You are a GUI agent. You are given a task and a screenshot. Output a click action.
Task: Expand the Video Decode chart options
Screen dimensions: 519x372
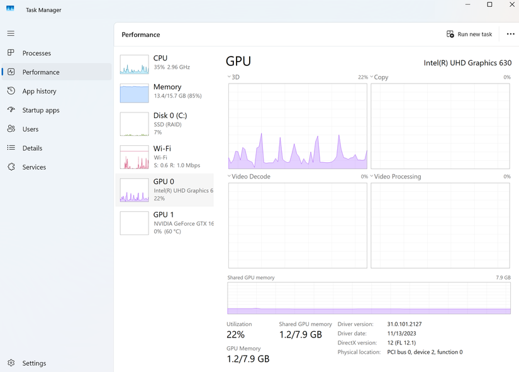point(229,176)
